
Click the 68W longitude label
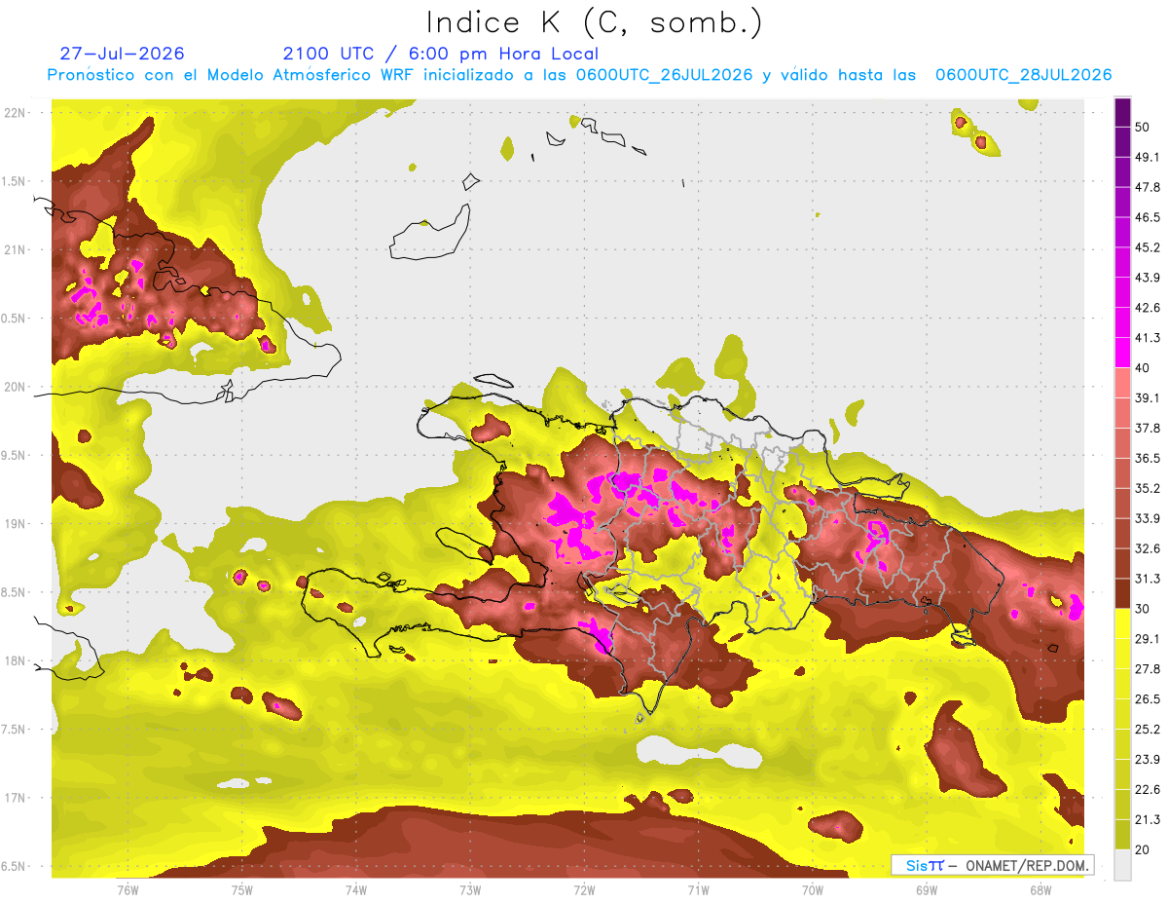[1040, 889]
